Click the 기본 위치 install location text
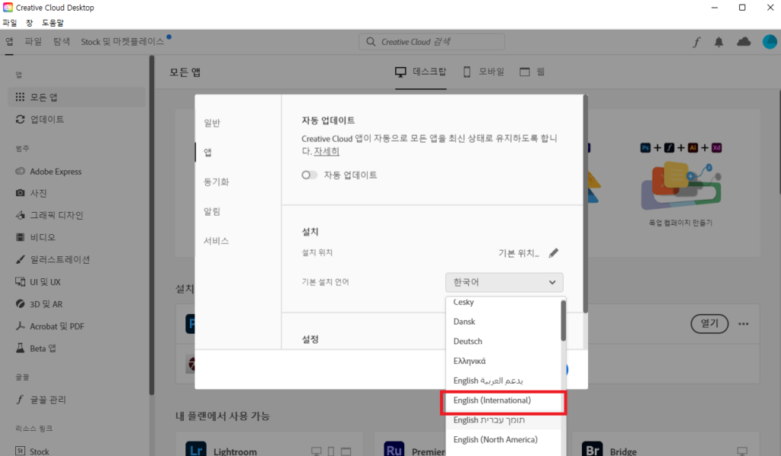Viewport: 781px width, 456px height. click(x=519, y=253)
